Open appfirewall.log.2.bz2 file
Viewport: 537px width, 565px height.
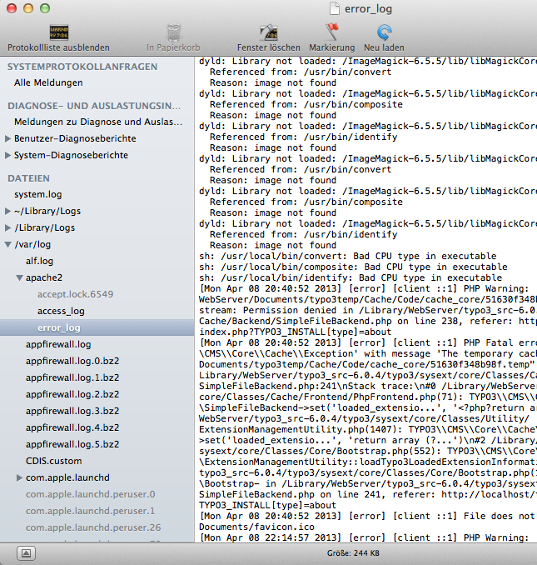tap(72, 394)
